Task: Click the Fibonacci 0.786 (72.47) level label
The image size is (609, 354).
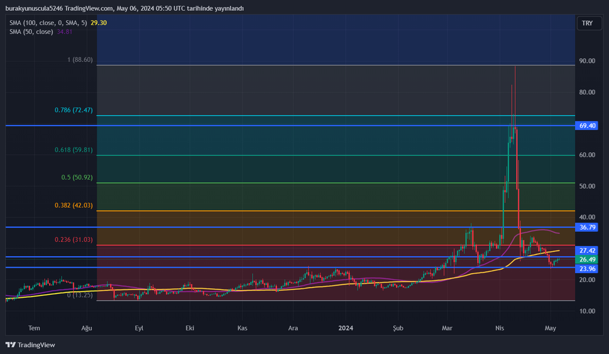Action: (x=74, y=110)
